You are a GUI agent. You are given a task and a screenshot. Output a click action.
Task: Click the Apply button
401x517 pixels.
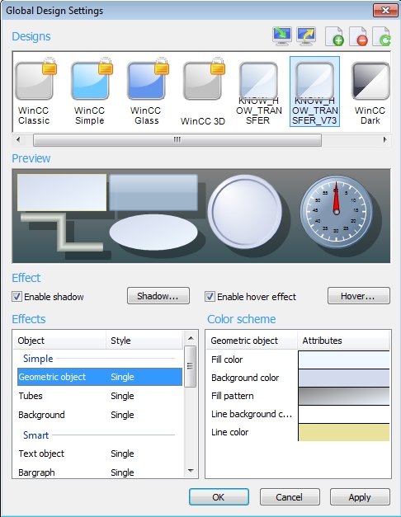360,497
